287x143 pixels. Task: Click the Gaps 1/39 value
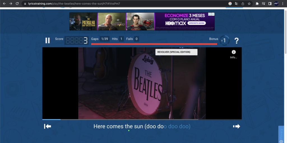[x=105, y=39]
